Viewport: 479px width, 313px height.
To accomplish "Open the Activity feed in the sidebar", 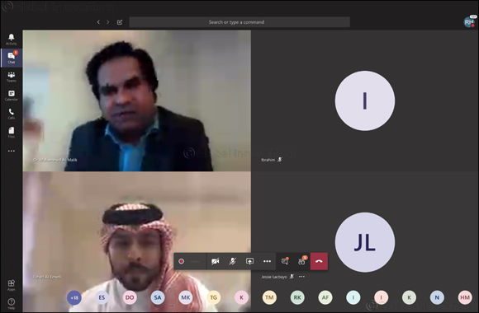I will 12,40.
